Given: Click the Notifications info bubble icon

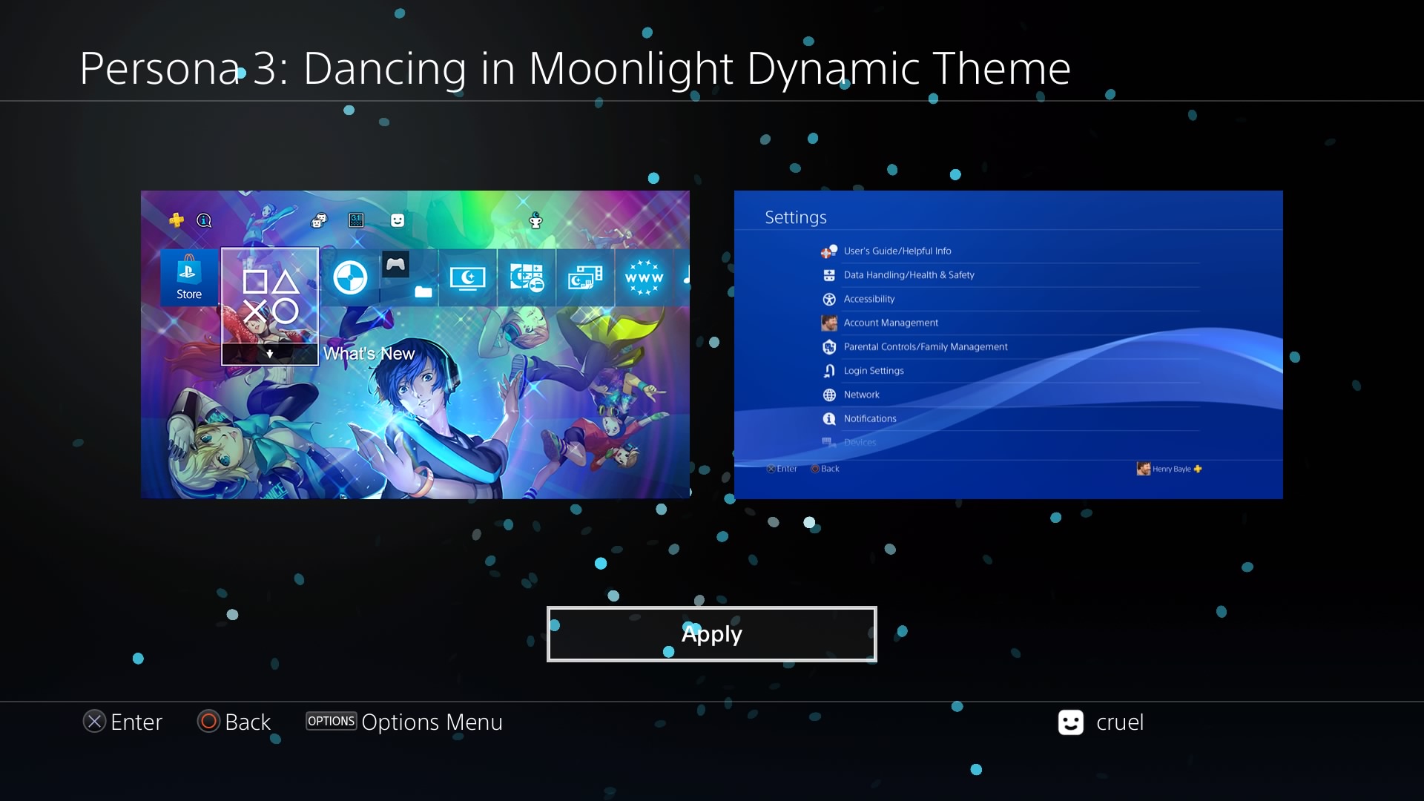Looking at the screenshot, I should click(204, 220).
